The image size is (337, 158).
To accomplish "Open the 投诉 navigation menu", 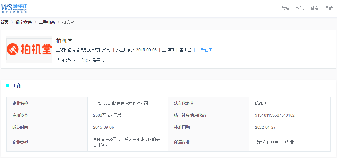I will tap(300, 8).
